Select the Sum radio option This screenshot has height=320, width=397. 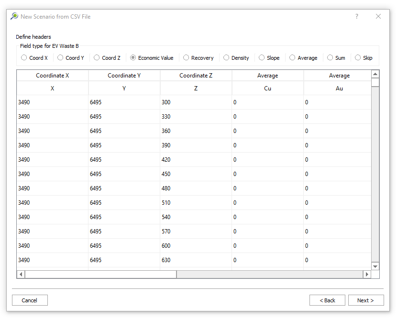click(330, 58)
